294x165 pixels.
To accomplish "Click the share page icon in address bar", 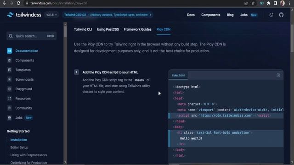I will (246, 3).
